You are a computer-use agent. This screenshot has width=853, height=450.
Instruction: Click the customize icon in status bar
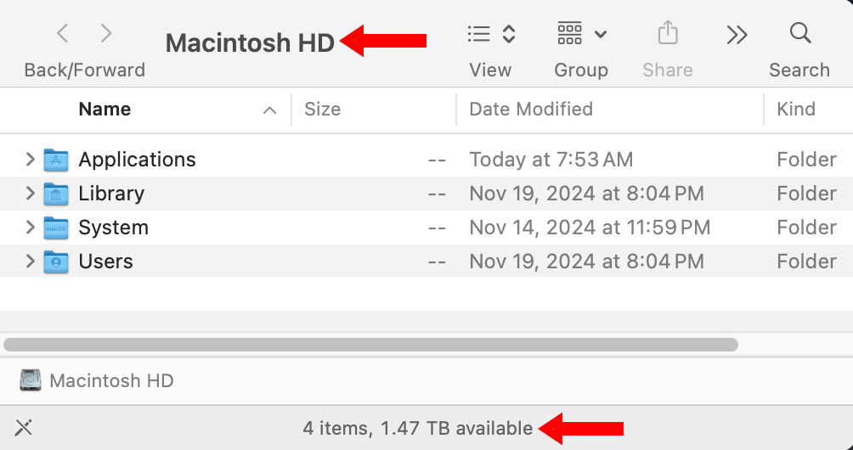point(24,428)
